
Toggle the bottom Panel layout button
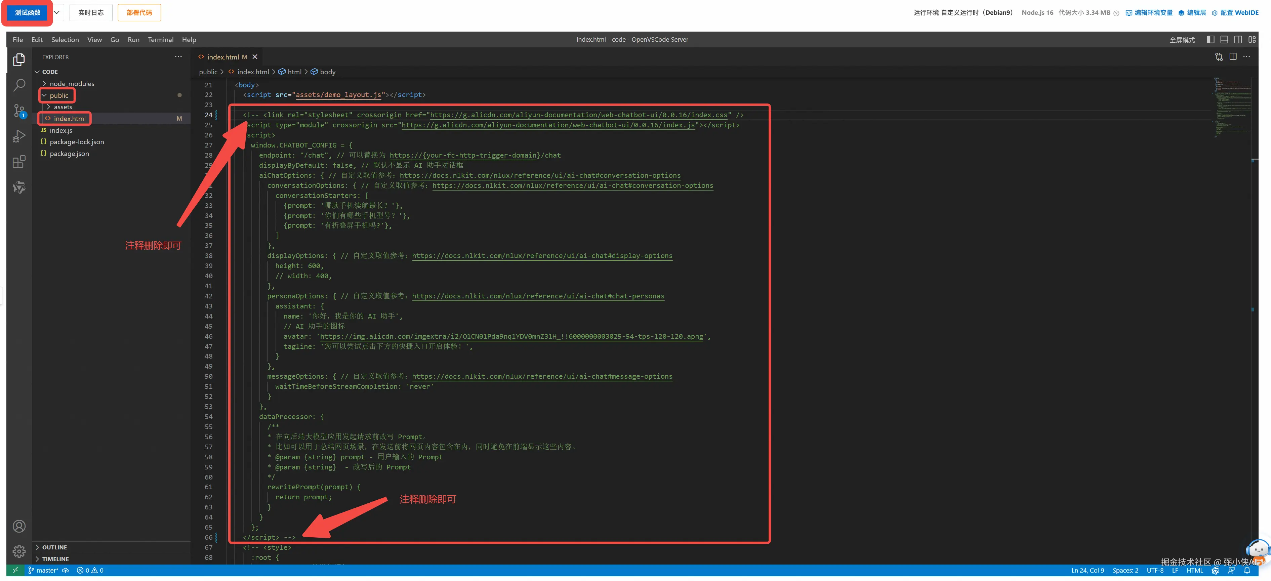[x=1224, y=39]
